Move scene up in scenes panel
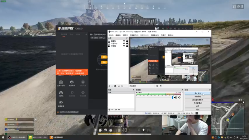 click(x=116, y=110)
